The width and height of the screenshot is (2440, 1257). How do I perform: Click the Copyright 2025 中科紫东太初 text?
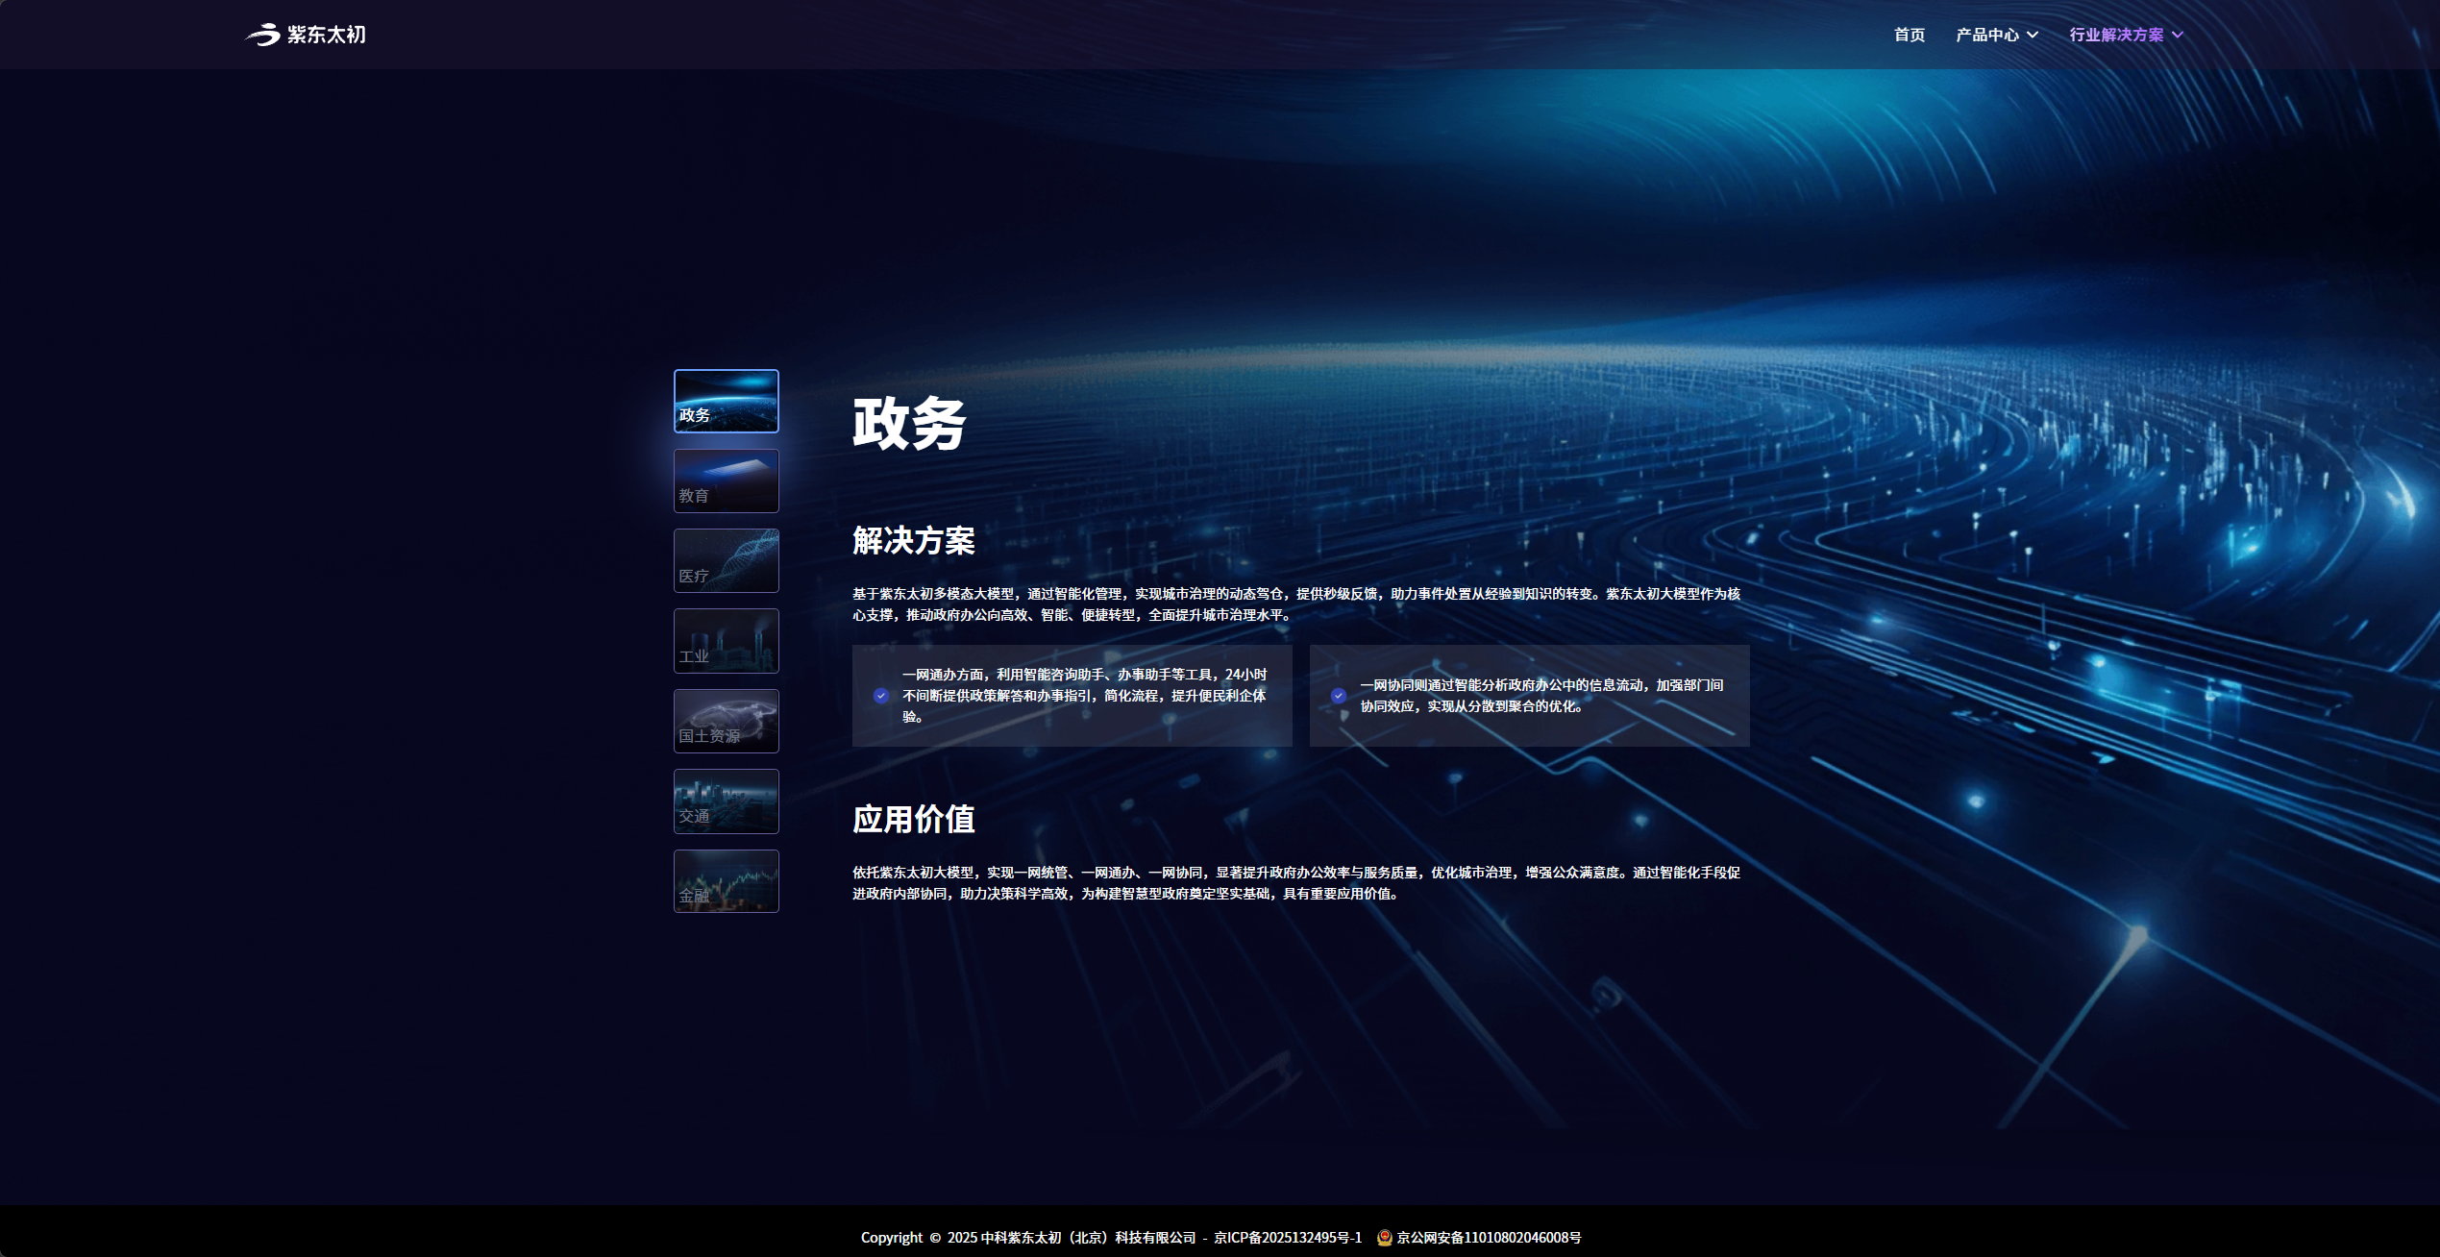pyautogui.click(x=1028, y=1238)
